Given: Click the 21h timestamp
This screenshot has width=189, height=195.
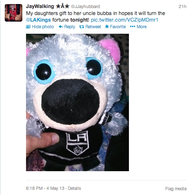Looking at the screenshot, I should [182, 7].
